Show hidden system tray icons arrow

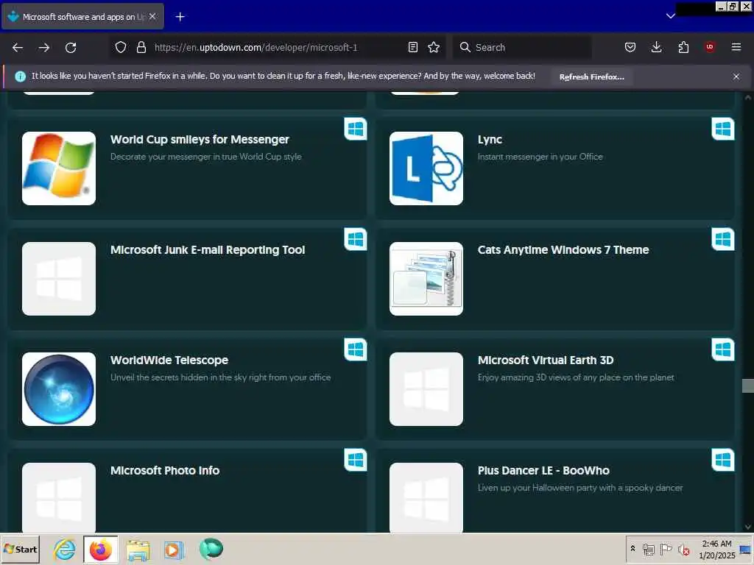(633, 549)
